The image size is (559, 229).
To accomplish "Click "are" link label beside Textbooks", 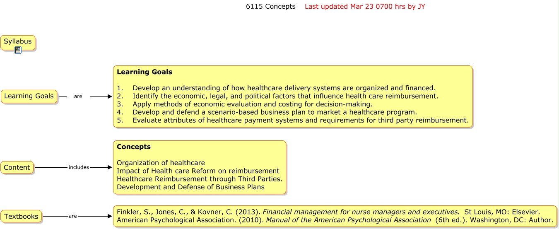I will (73, 216).
